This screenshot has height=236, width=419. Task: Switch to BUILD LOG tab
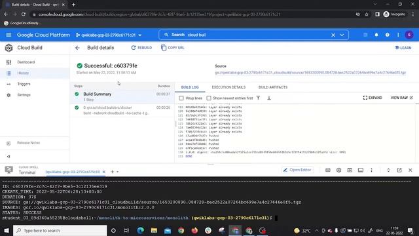point(190,87)
